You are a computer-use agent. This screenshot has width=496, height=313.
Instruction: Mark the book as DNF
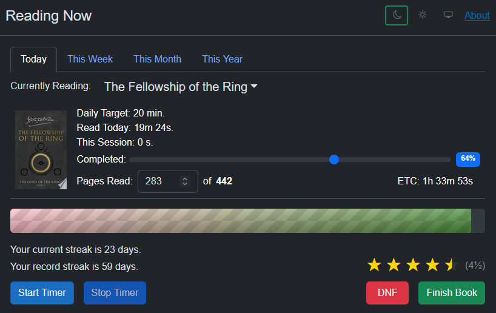click(387, 293)
